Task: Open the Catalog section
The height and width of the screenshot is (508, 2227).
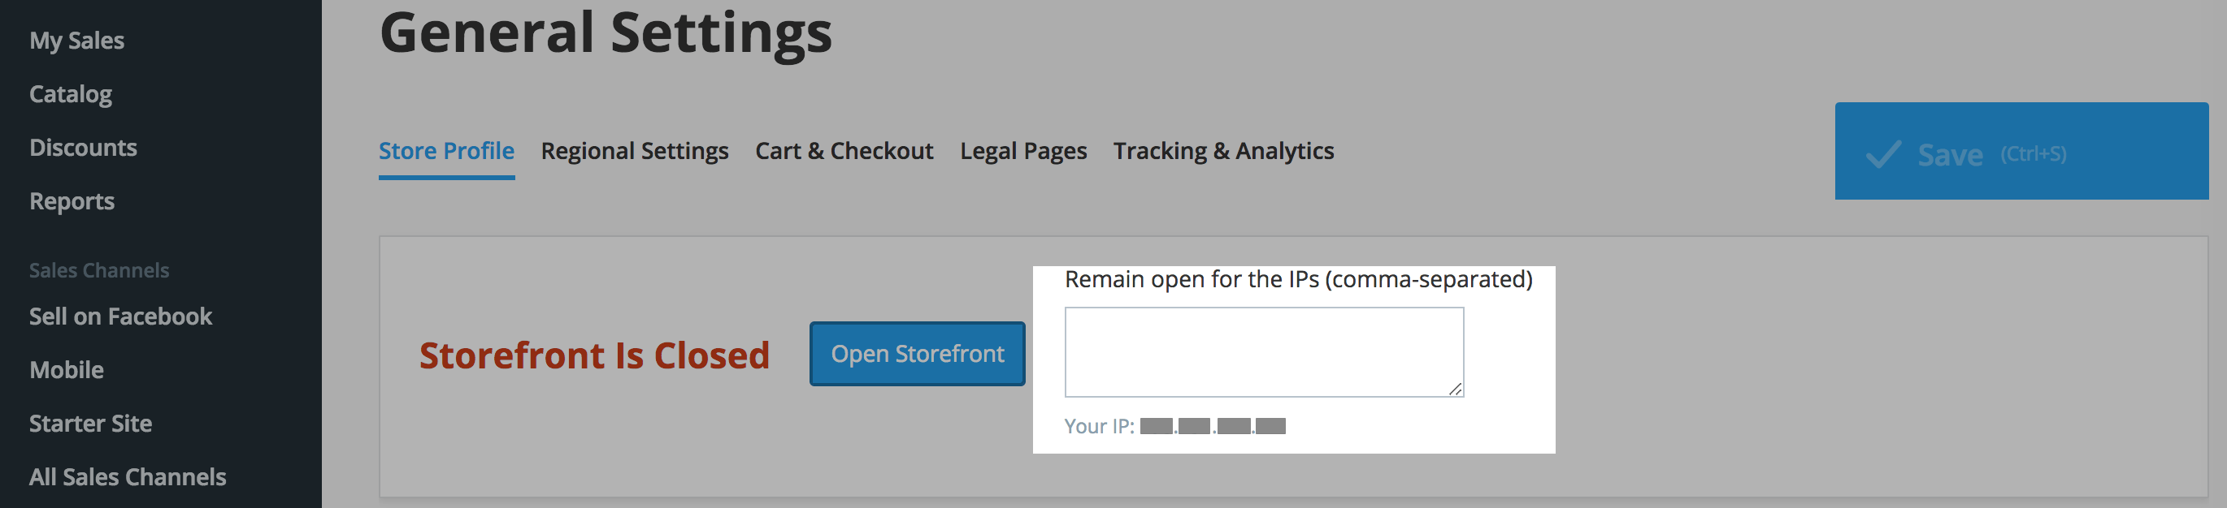Action: click(71, 94)
